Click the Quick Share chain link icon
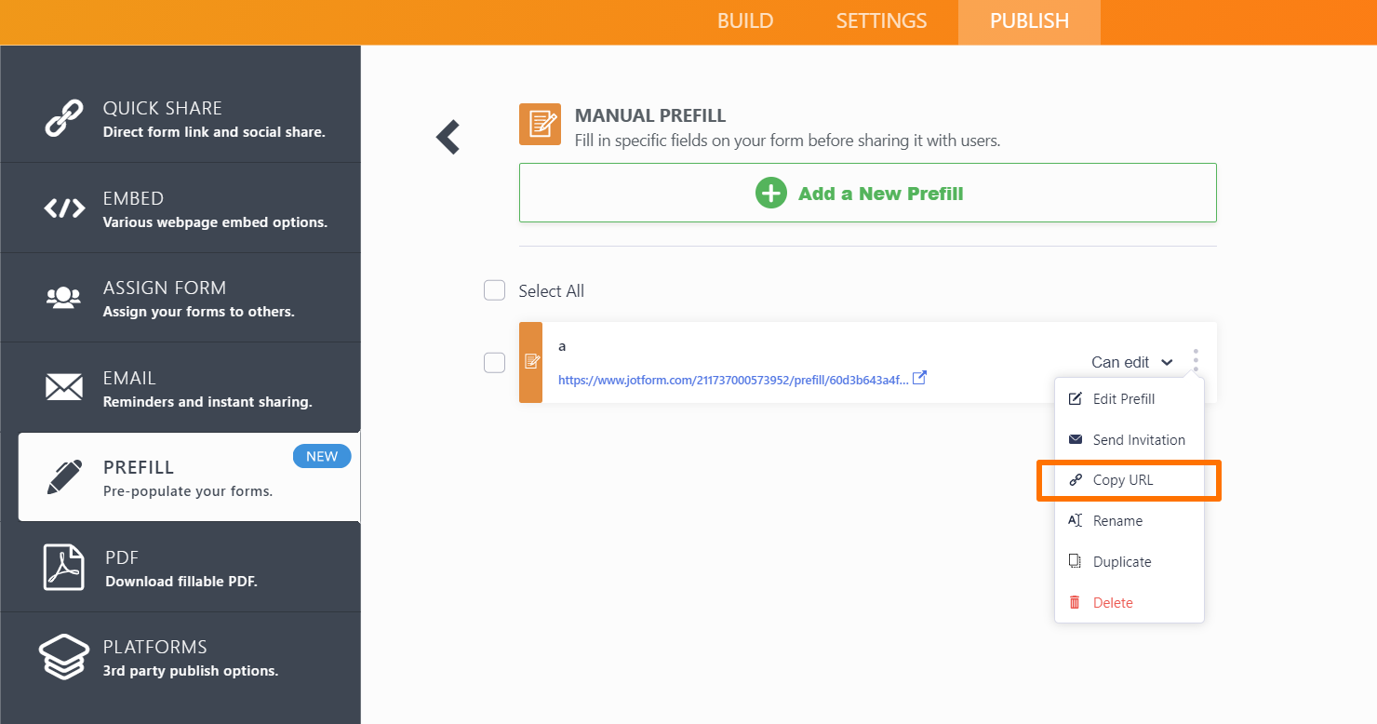1377x724 pixels. 64,118
